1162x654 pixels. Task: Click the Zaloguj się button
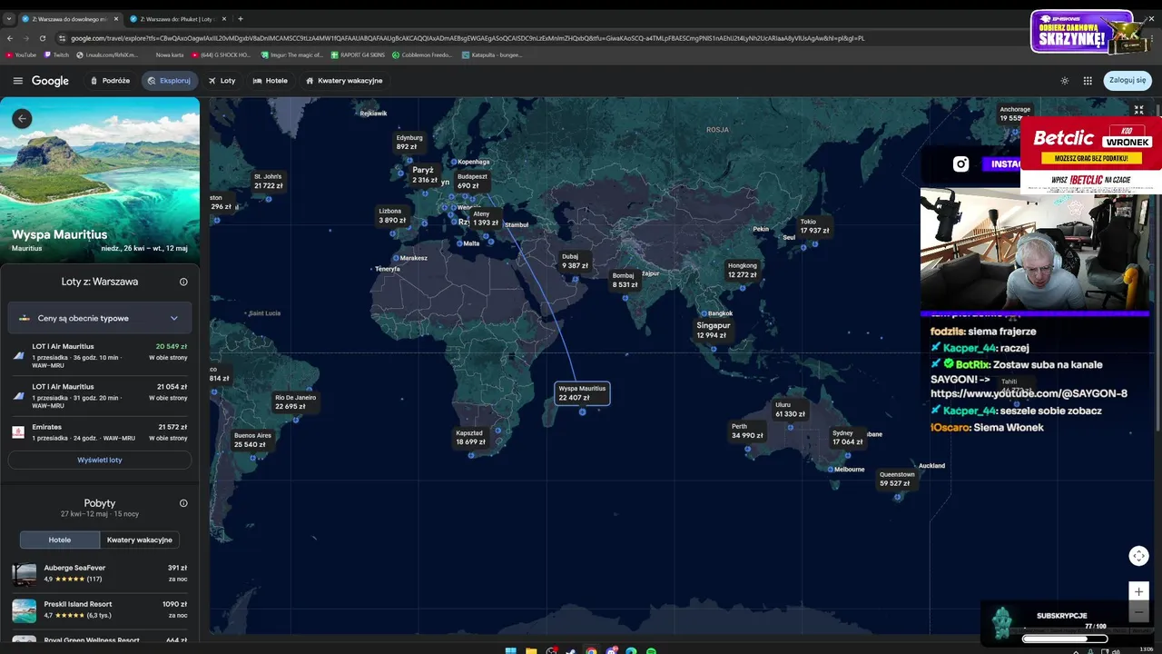(x=1128, y=80)
